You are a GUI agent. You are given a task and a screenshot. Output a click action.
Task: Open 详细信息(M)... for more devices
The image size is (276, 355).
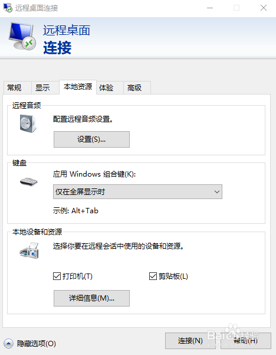coord(91,298)
